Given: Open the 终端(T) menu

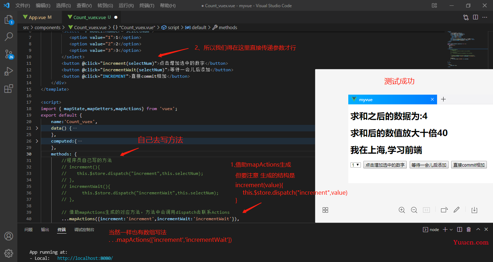Looking at the screenshot, I should (147, 5).
